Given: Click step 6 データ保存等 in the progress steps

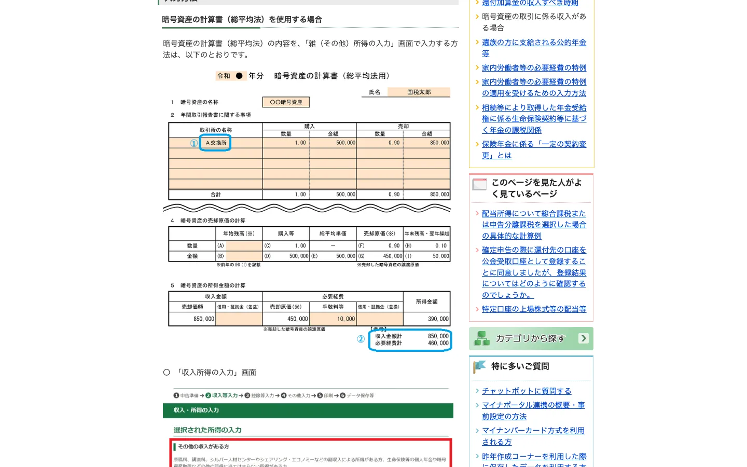Looking at the screenshot, I should (x=357, y=395).
